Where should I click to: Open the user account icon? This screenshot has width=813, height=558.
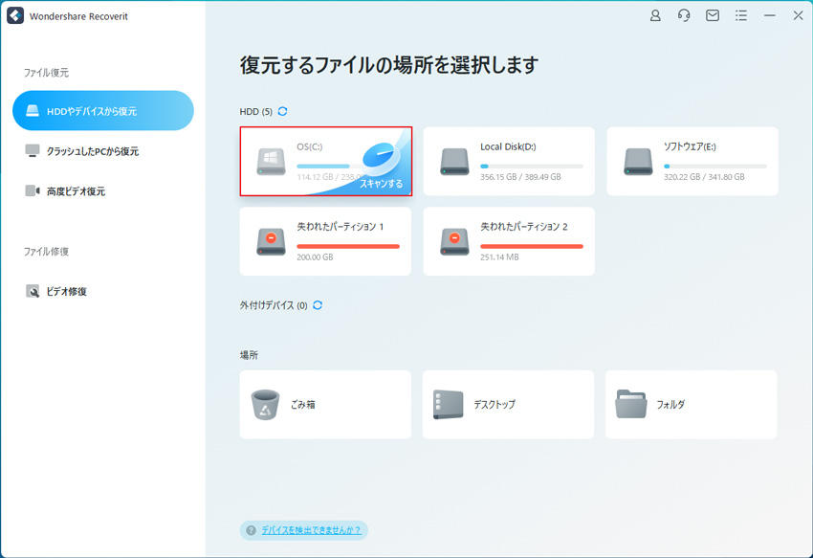tap(655, 16)
